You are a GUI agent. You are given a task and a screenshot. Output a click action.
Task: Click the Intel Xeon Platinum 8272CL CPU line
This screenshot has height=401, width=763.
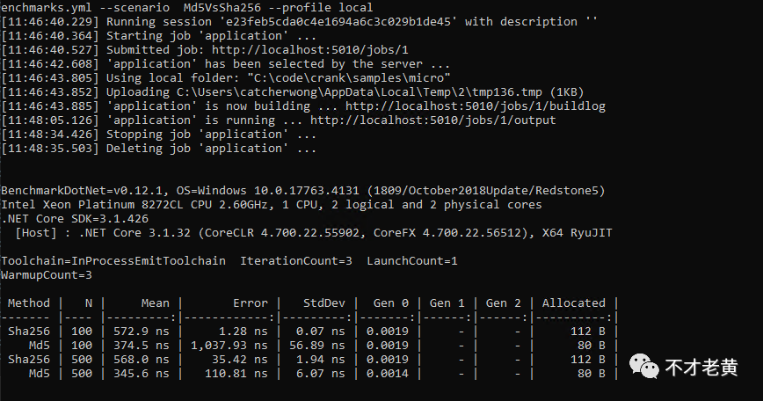[272, 204]
